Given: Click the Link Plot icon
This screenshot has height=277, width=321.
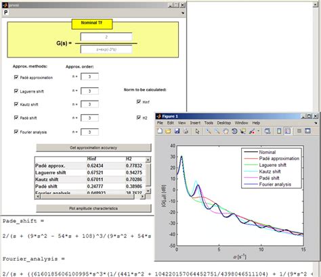Looking at the screenshot, I should [267, 131].
